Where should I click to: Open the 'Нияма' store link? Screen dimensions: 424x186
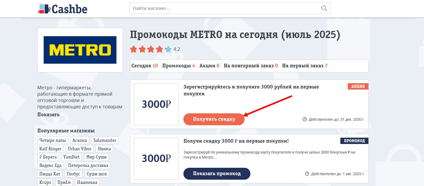coord(104,149)
